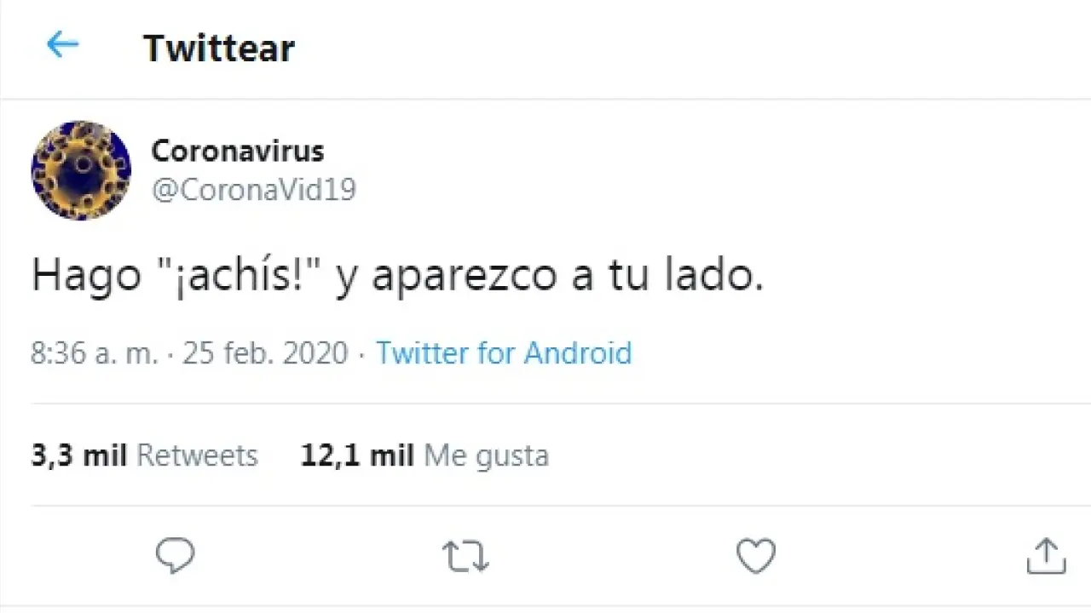Click the Twittear header title
This screenshot has width=1091, height=613.
pos(219,48)
